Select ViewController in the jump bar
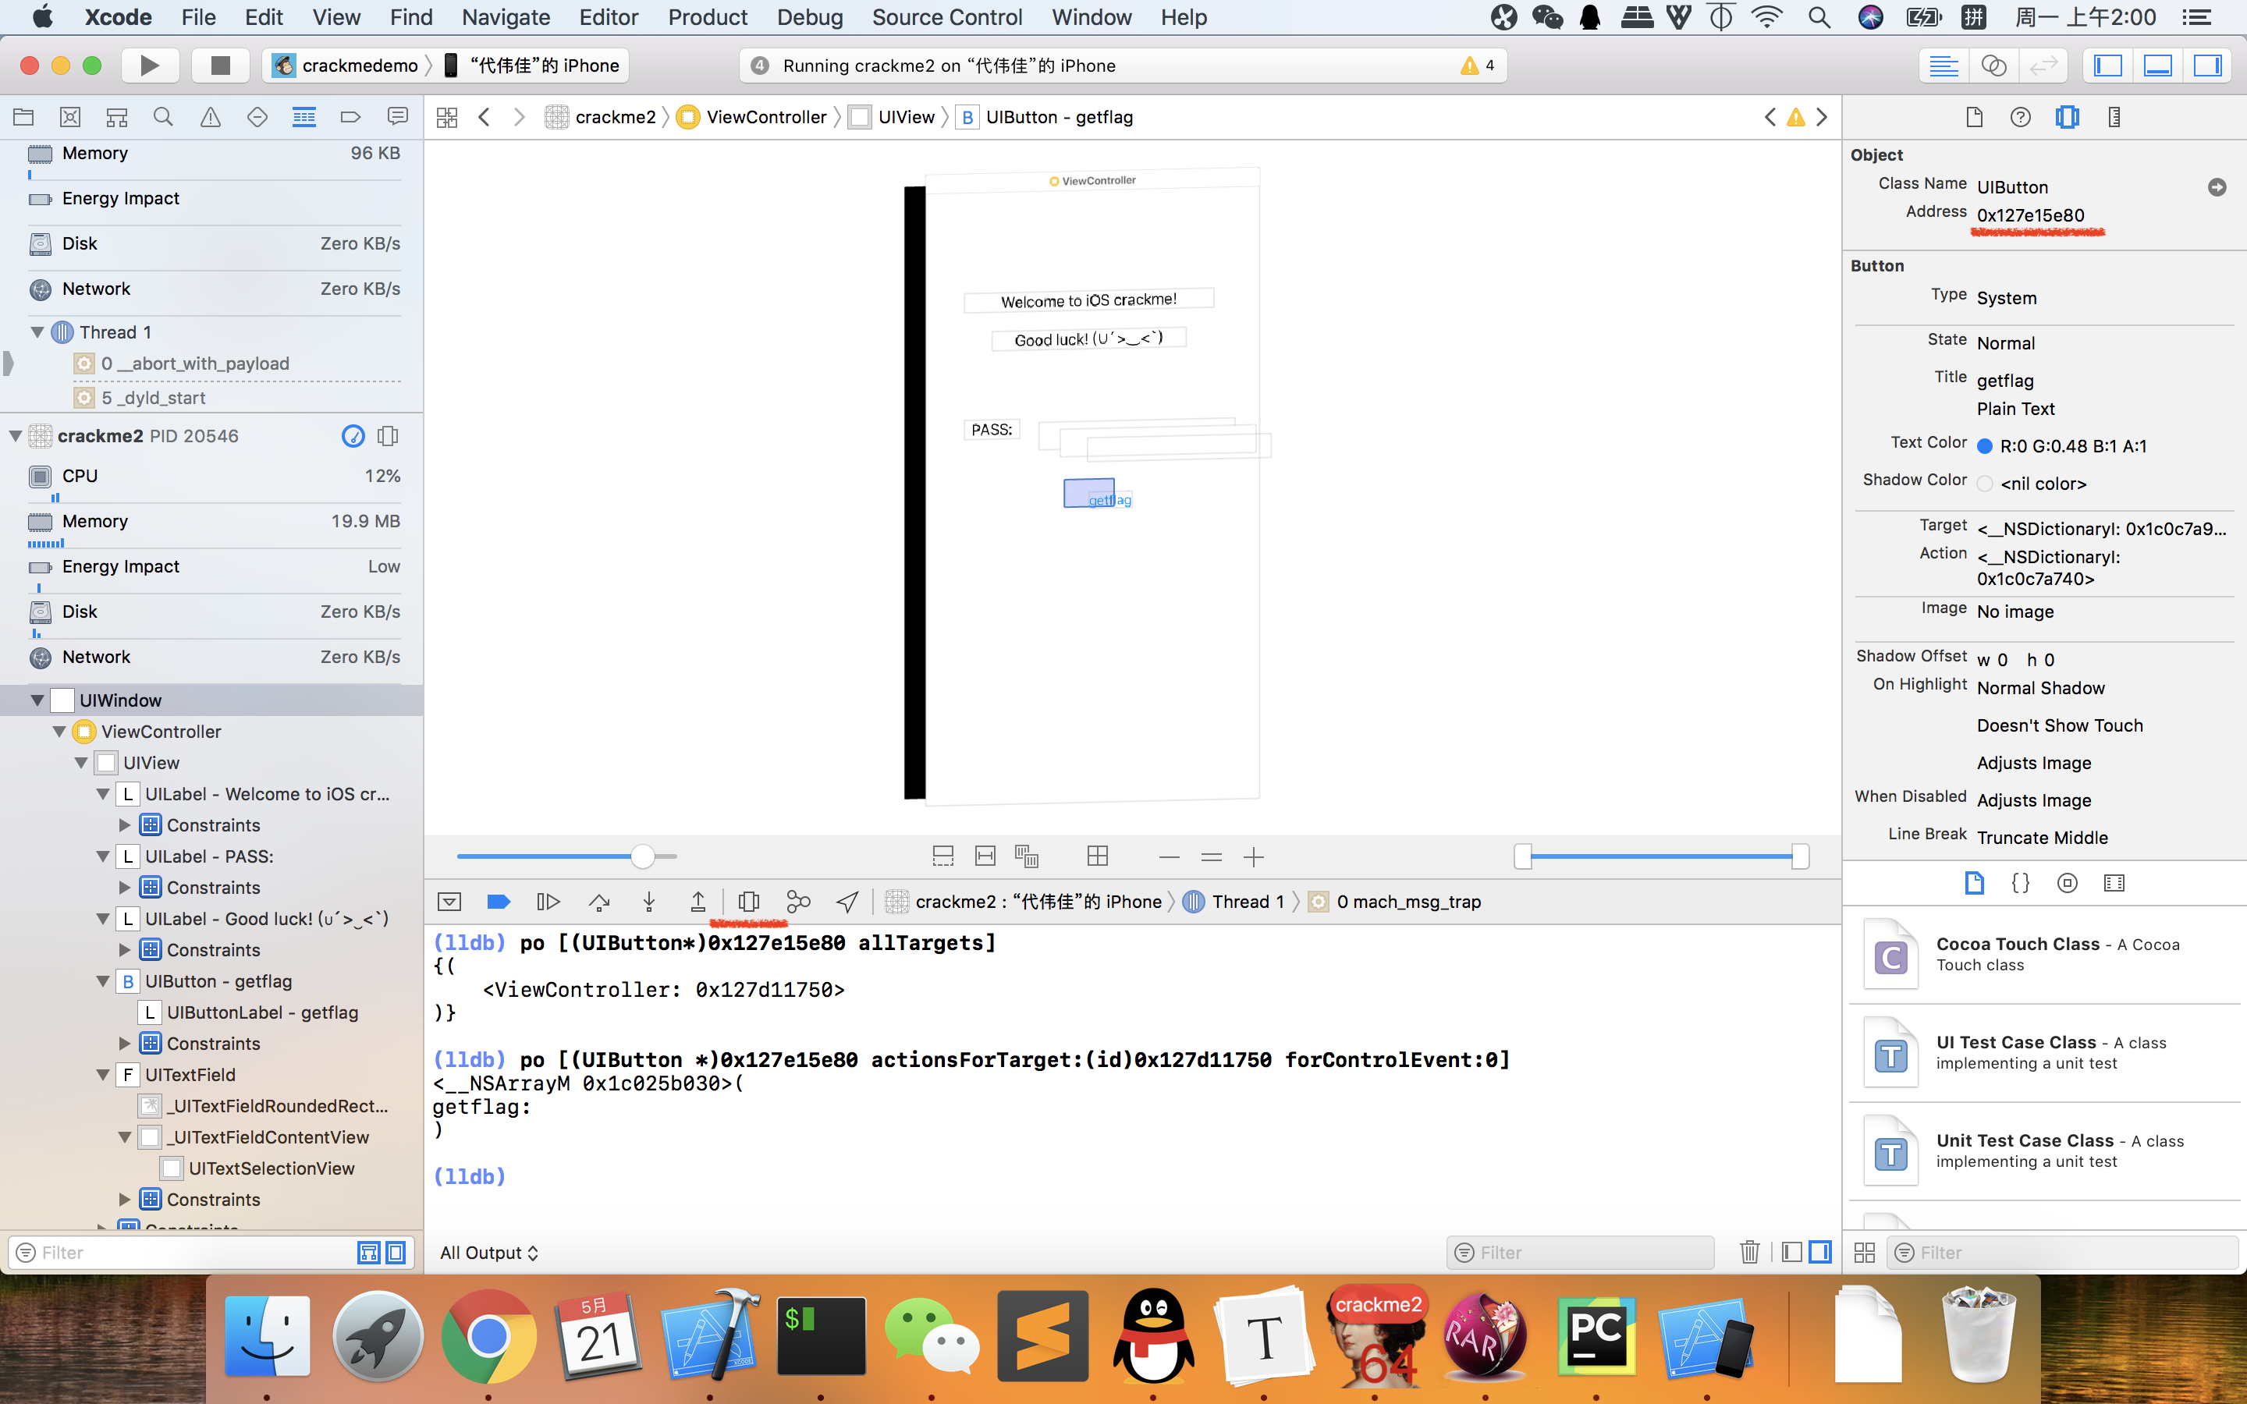Screen dimensions: 2247x1404 tap(766, 116)
